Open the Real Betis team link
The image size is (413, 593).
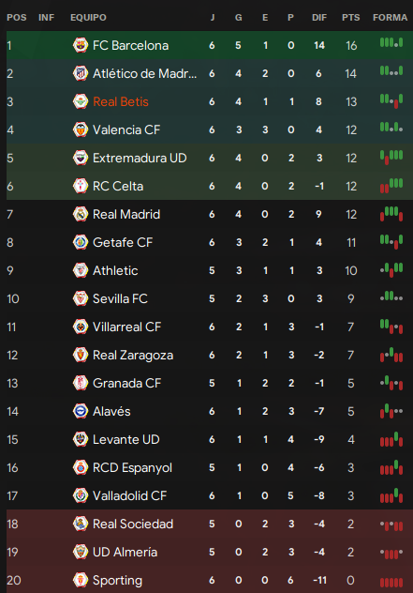click(121, 101)
